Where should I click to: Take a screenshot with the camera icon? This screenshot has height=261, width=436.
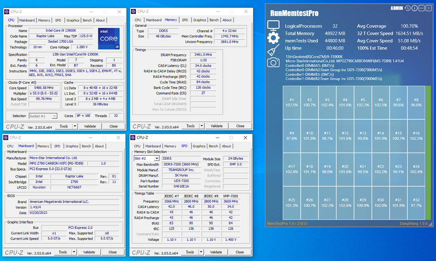click(x=273, y=62)
